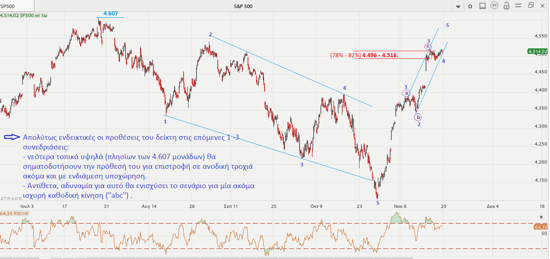550x259 pixels.
Task: Click the RSI(14) indicator legend label
Action: (15, 213)
